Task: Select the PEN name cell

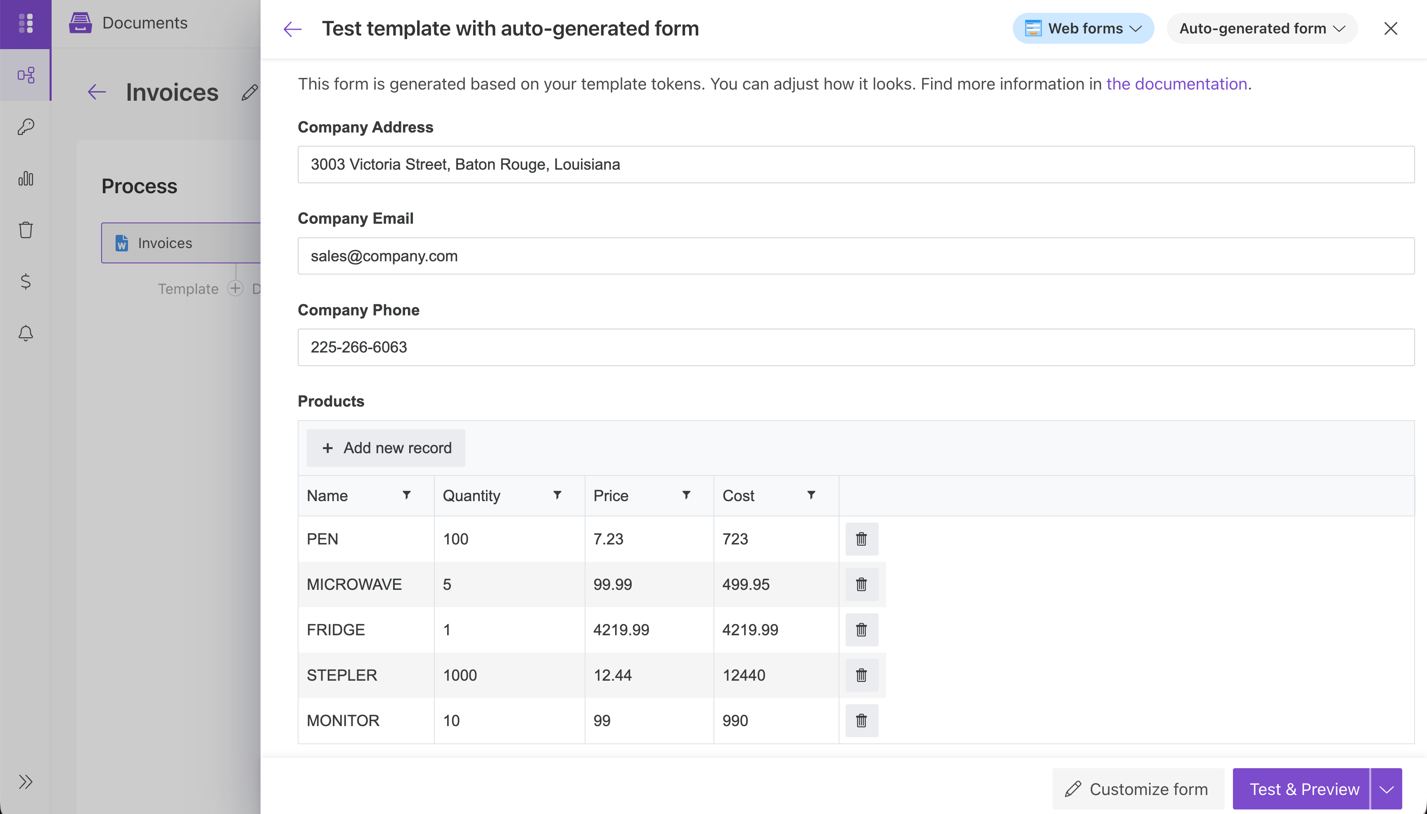Action: [366, 539]
